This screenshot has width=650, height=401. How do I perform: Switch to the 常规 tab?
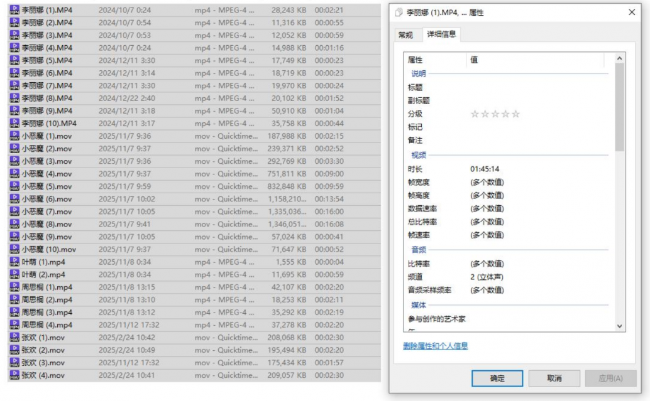point(406,35)
